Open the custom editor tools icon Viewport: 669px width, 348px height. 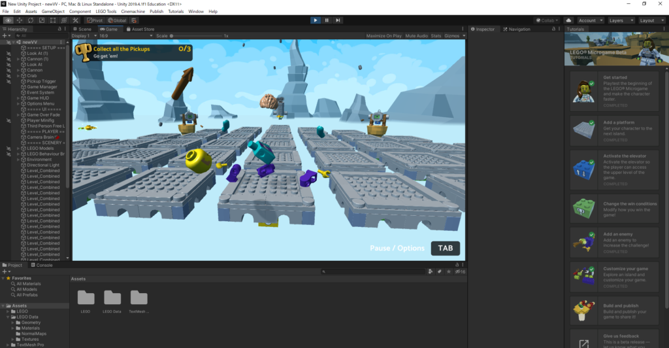tap(75, 20)
